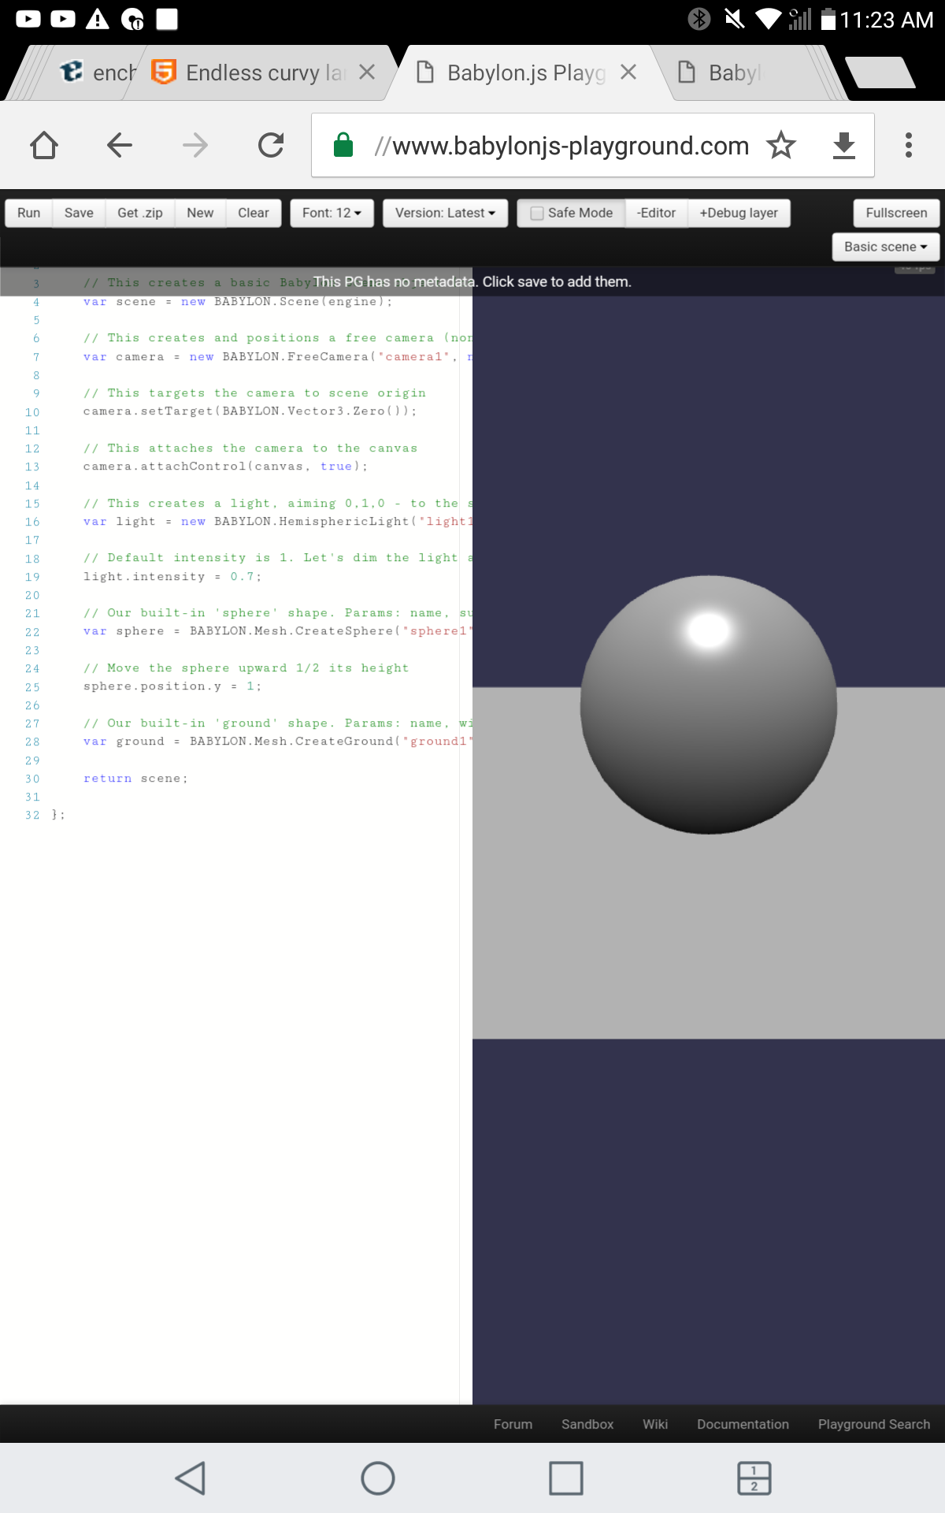Click the rendered sphere in canvas
The height and width of the screenshot is (1513, 945).
[x=709, y=704]
